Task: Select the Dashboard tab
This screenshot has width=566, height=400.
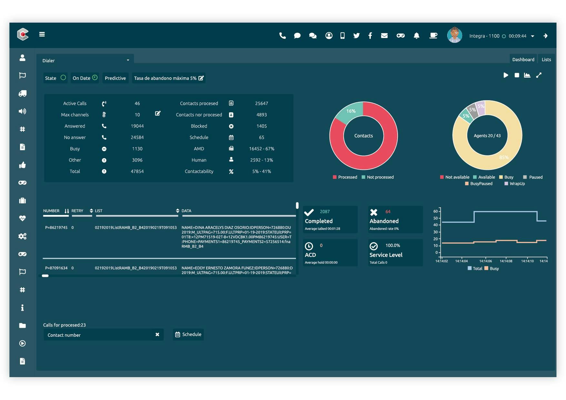Action: pyautogui.click(x=523, y=59)
